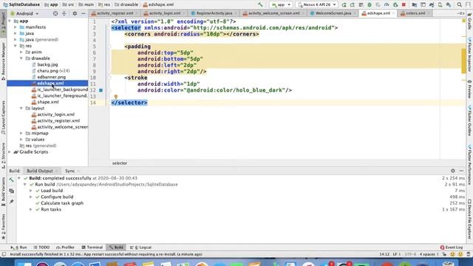This screenshot has height=266, width=473.
Task: Click the Debug app bug icon
Action: (x=370, y=4)
